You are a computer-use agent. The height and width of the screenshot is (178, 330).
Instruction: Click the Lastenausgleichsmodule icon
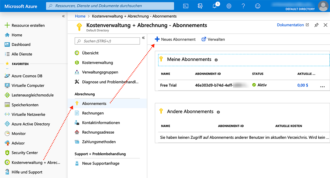pos(7,95)
